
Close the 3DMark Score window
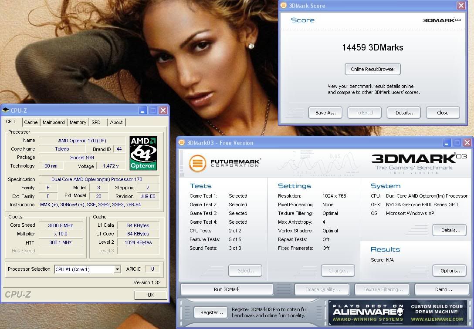(x=461, y=5)
